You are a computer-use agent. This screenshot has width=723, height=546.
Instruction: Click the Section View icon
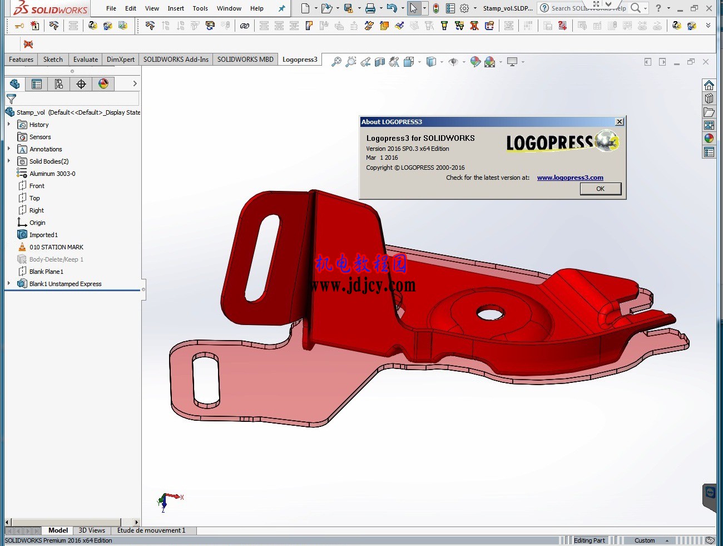(x=380, y=62)
